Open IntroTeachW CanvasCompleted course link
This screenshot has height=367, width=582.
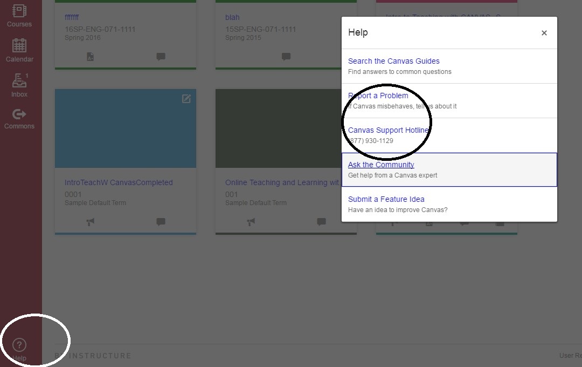(119, 182)
